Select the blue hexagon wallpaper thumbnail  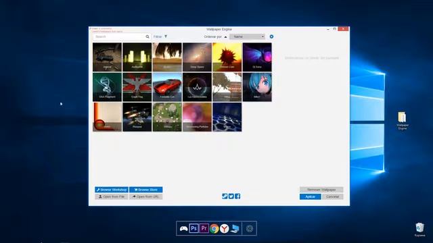[x=227, y=117]
